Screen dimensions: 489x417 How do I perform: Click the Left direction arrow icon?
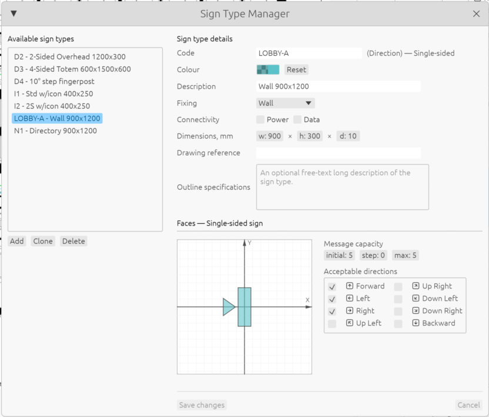coord(350,298)
